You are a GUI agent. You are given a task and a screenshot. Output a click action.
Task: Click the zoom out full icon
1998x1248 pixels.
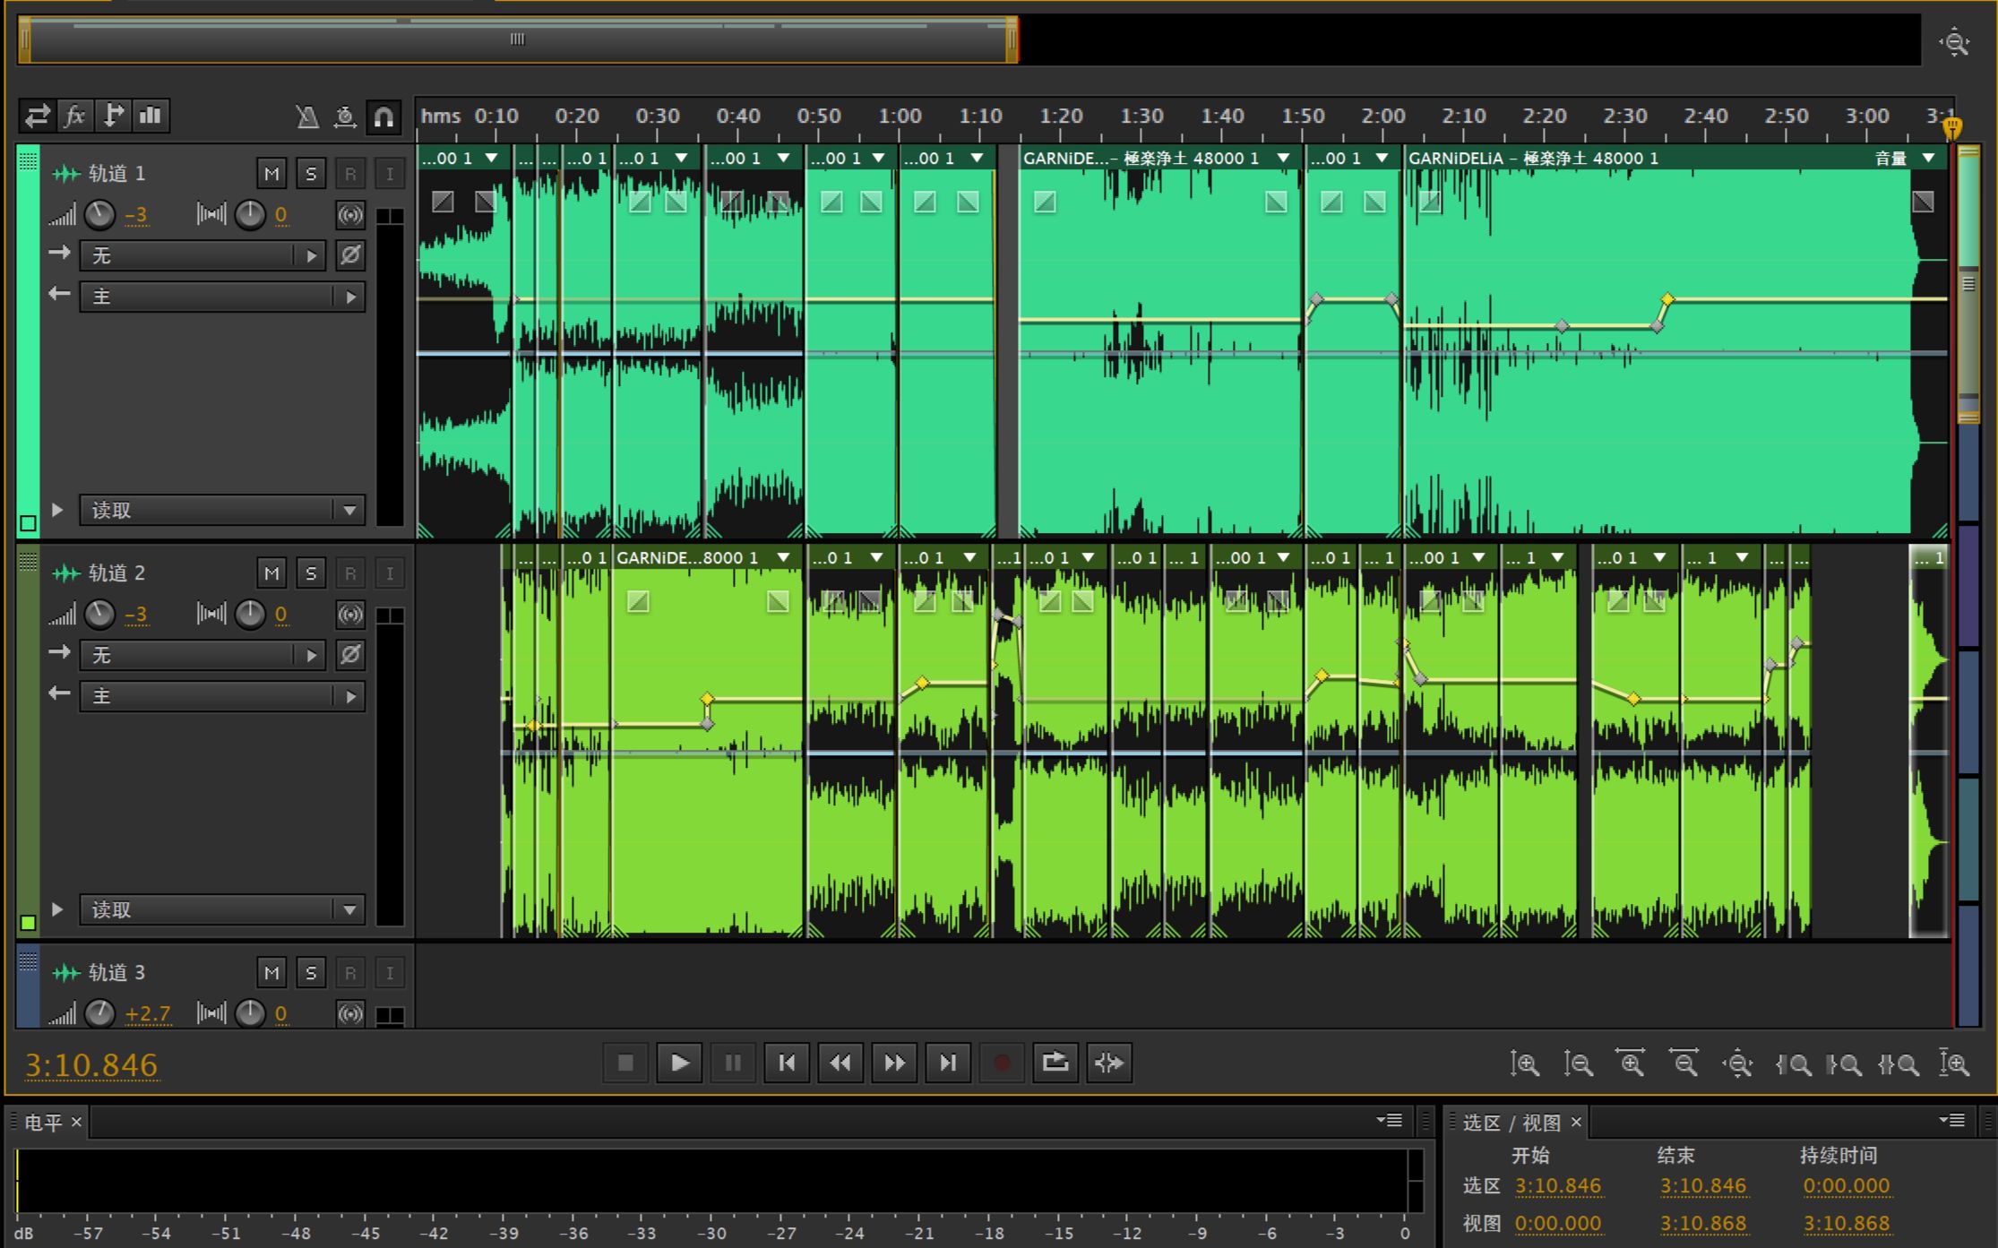[1738, 1064]
